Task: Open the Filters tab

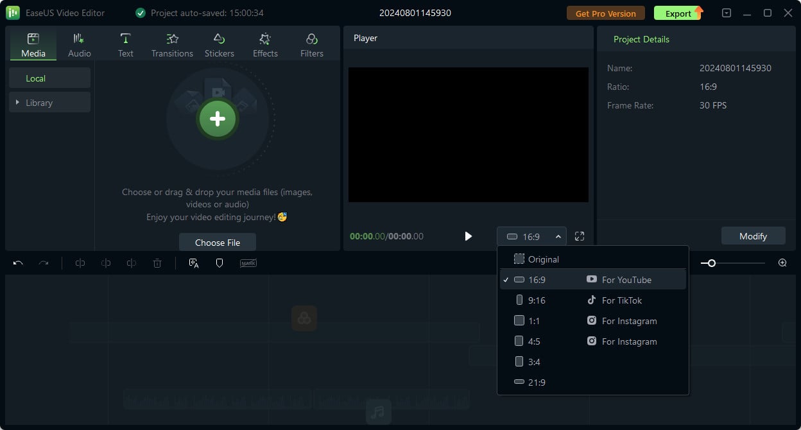Action: coord(312,45)
